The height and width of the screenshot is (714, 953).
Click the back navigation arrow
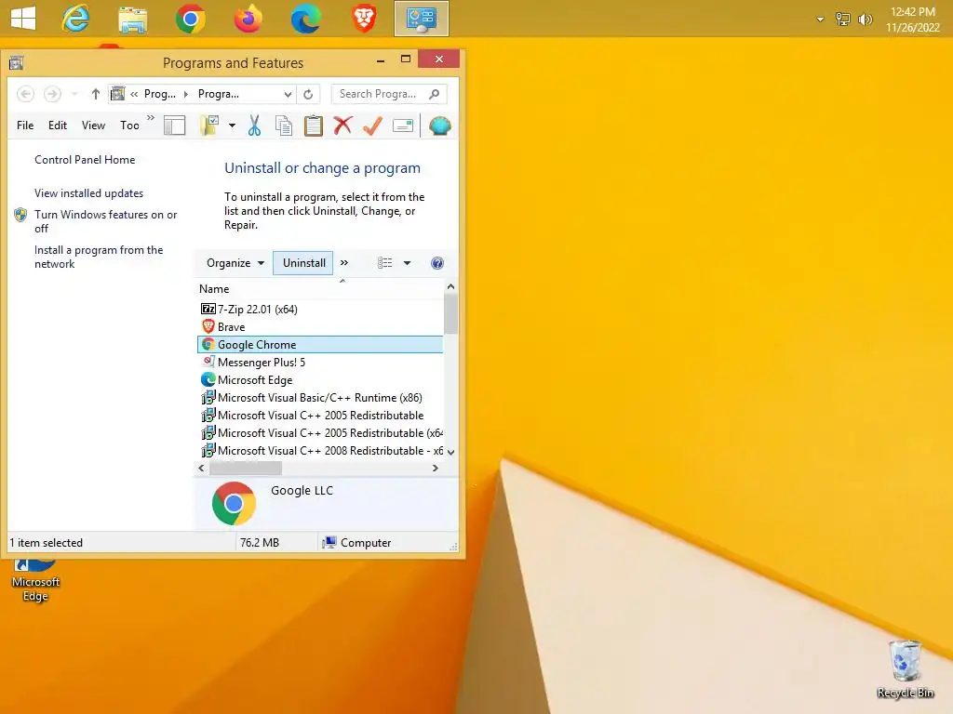point(25,94)
